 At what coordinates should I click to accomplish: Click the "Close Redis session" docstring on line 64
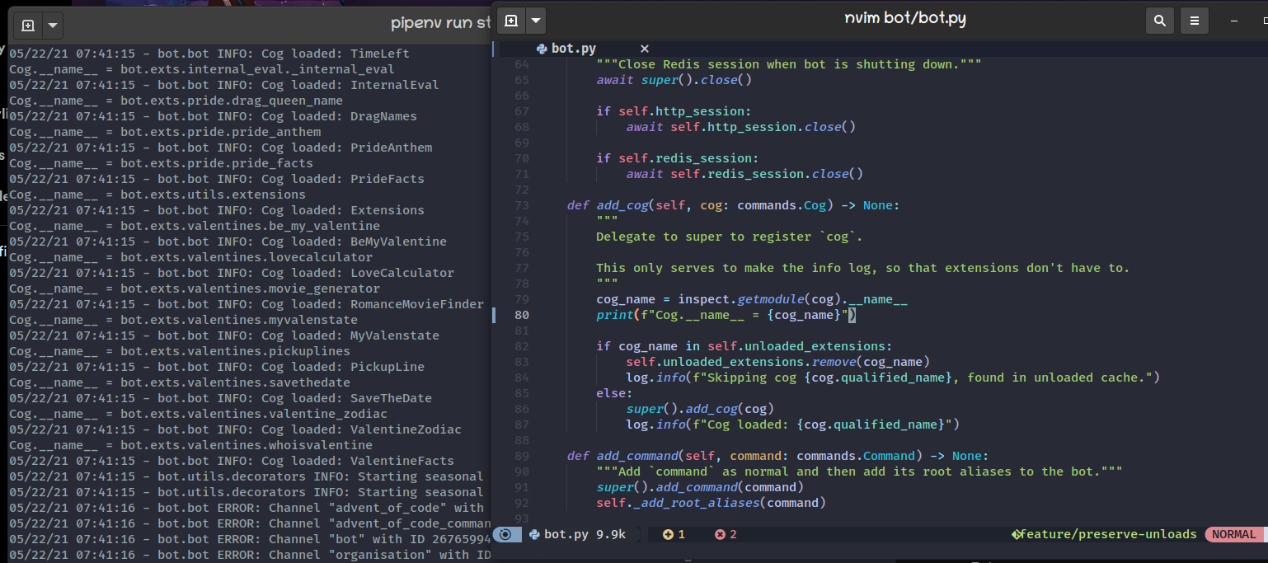[x=789, y=64]
